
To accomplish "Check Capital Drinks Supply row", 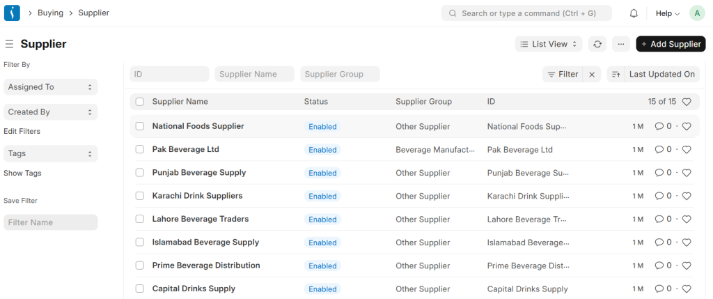I will click(140, 289).
